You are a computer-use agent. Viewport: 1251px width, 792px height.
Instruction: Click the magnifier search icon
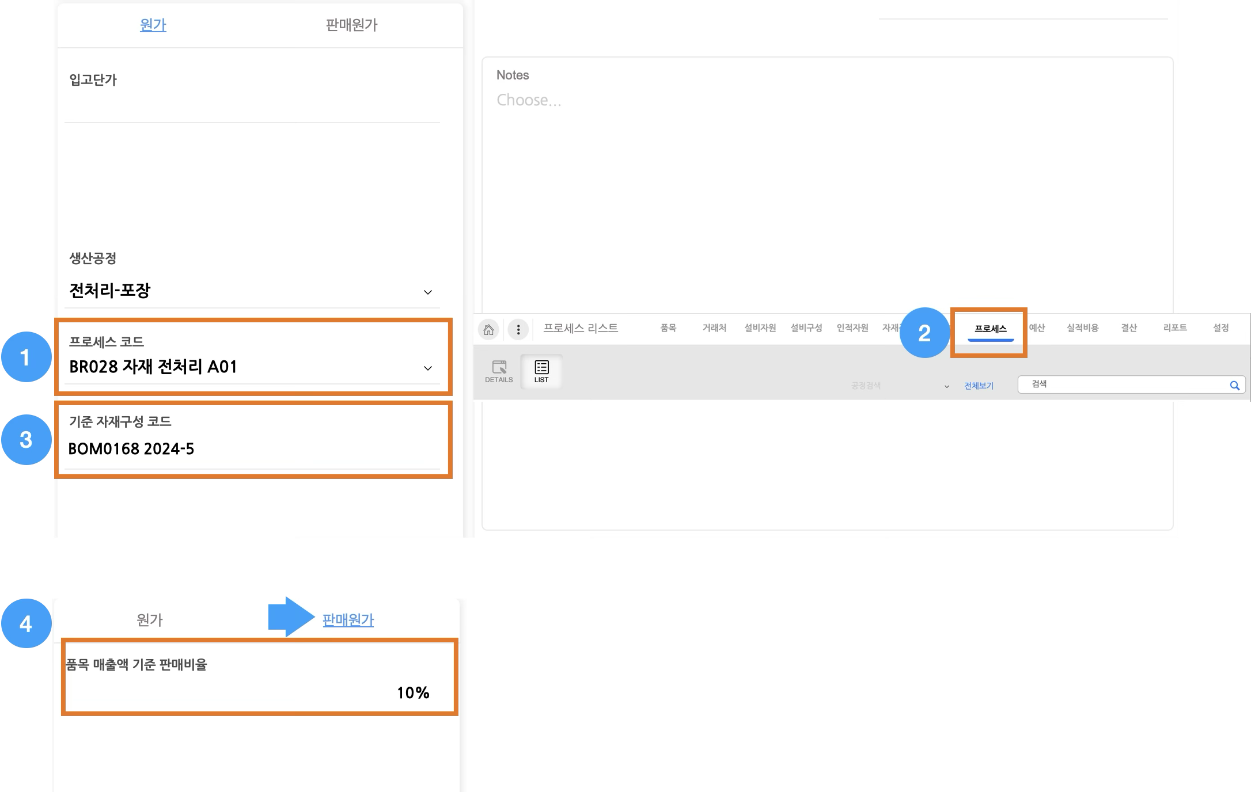(x=1234, y=386)
